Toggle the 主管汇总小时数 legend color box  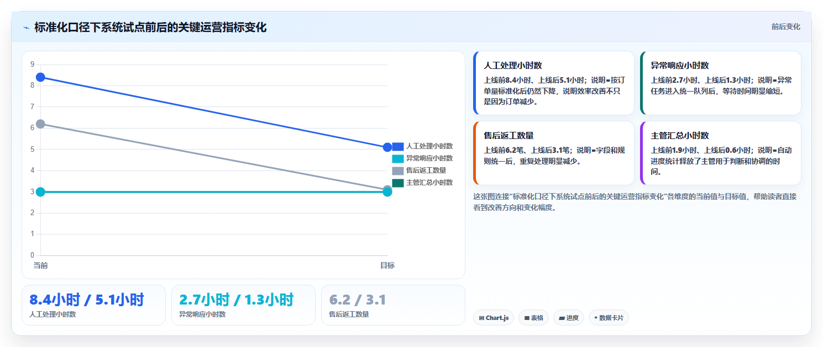[x=398, y=183]
